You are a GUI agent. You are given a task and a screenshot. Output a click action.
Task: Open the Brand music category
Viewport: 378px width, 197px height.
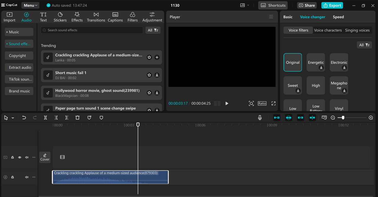coord(19,91)
